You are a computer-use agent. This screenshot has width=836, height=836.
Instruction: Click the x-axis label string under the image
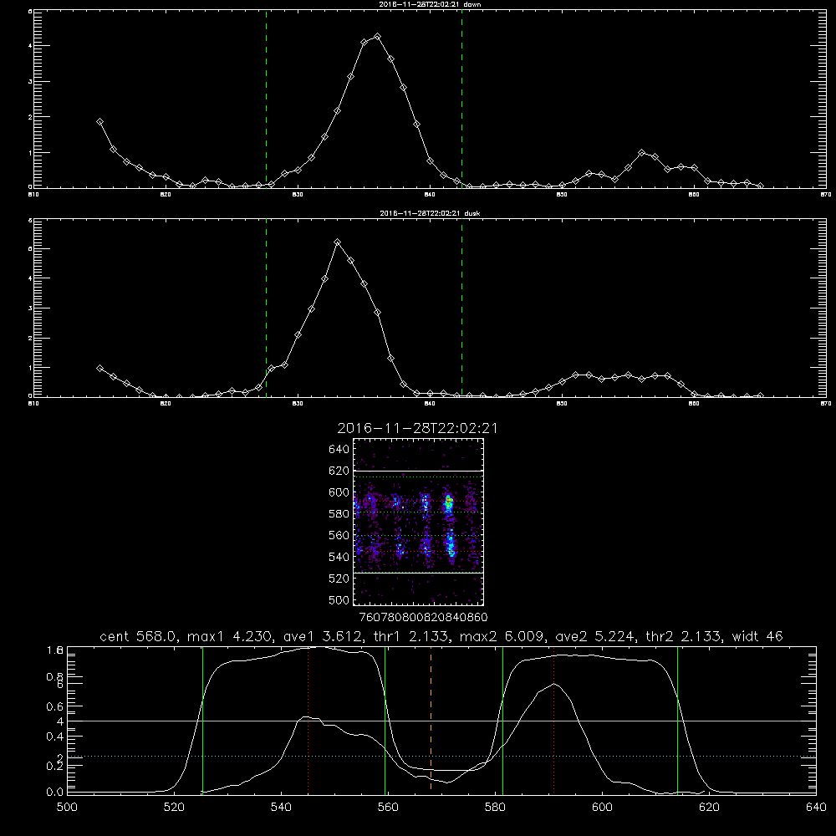[x=423, y=617]
